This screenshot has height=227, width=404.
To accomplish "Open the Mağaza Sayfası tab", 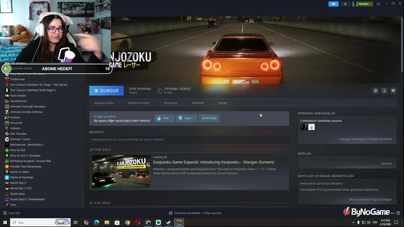I will (x=104, y=103).
